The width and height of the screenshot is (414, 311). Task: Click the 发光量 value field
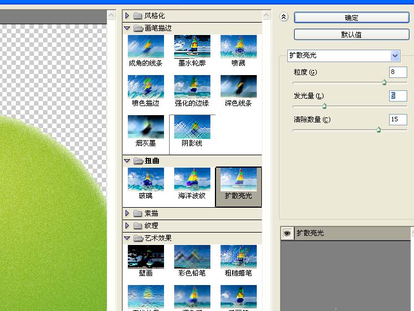(x=398, y=96)
